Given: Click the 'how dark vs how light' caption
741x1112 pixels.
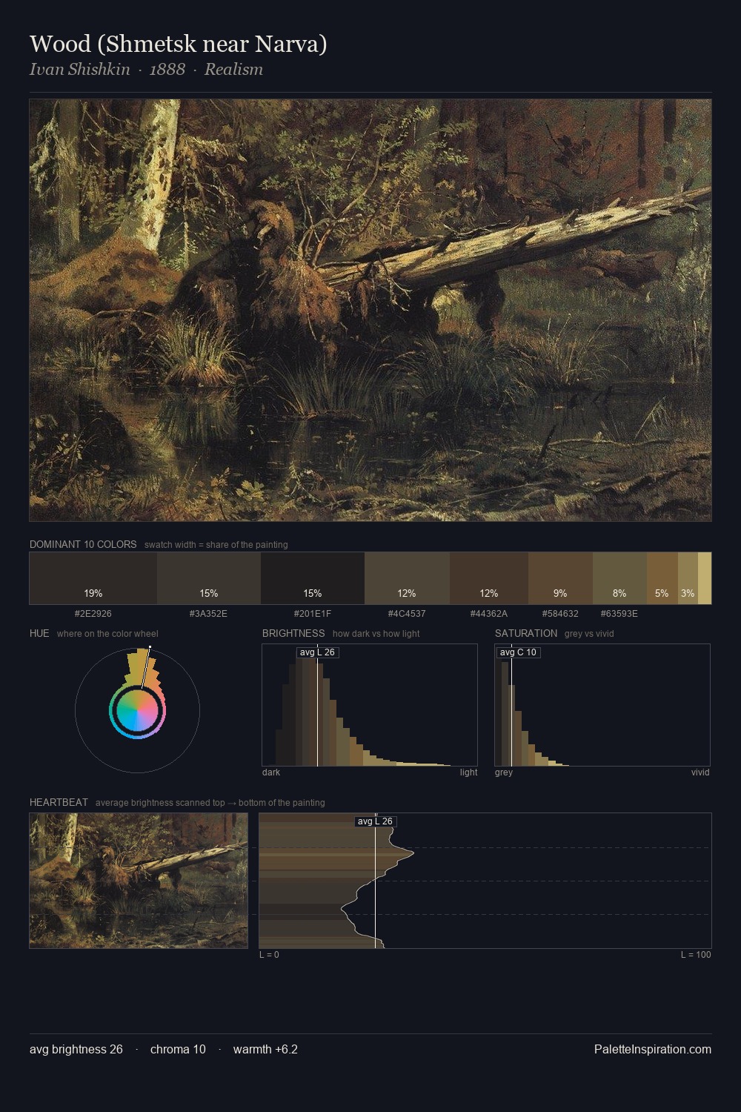Looking at the screenshot, I should pos(376,634).
